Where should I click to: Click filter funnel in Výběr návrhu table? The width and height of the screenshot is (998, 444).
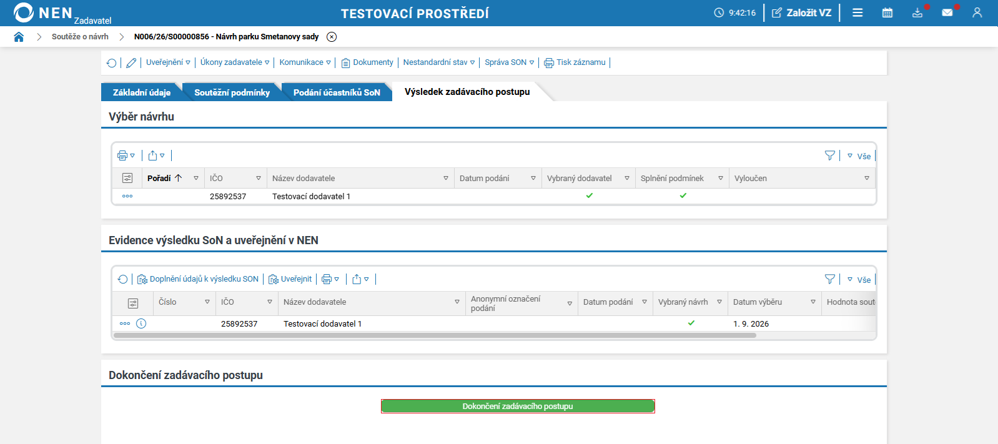click(830, 155)
